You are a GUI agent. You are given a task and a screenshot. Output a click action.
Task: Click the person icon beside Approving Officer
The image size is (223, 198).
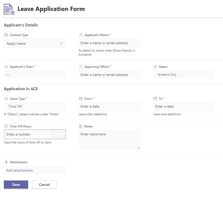81,67
